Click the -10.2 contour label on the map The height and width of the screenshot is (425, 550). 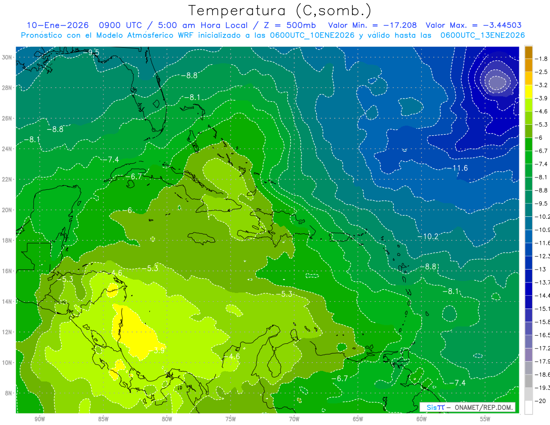click(428, 237)
